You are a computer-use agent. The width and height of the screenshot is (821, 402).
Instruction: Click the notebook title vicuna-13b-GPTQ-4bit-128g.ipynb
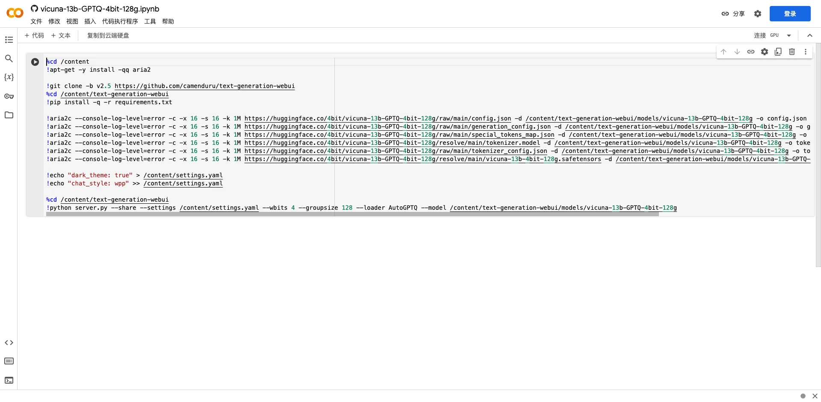100,9
